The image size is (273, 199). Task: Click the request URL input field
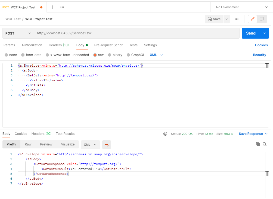[137, 33]
